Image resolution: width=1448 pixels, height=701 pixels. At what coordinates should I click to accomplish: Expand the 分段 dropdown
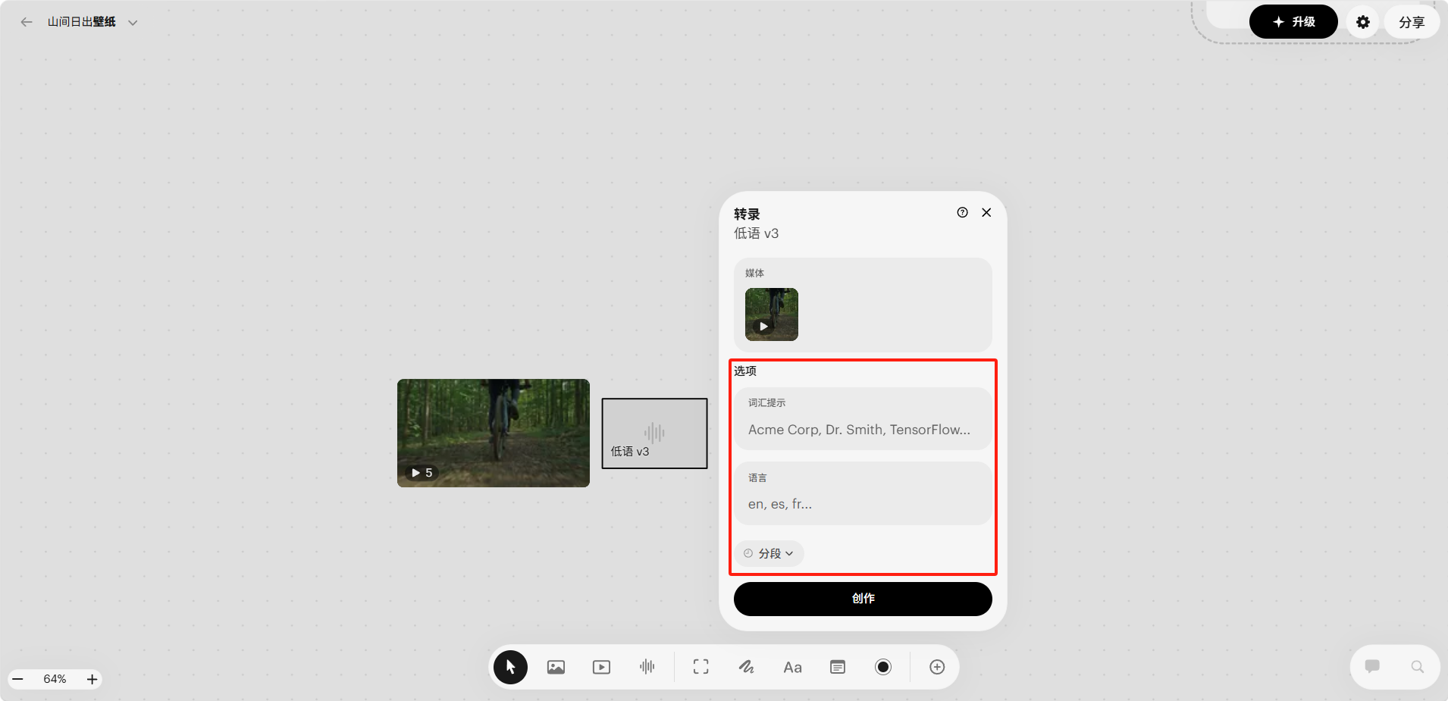click(769, 553)
